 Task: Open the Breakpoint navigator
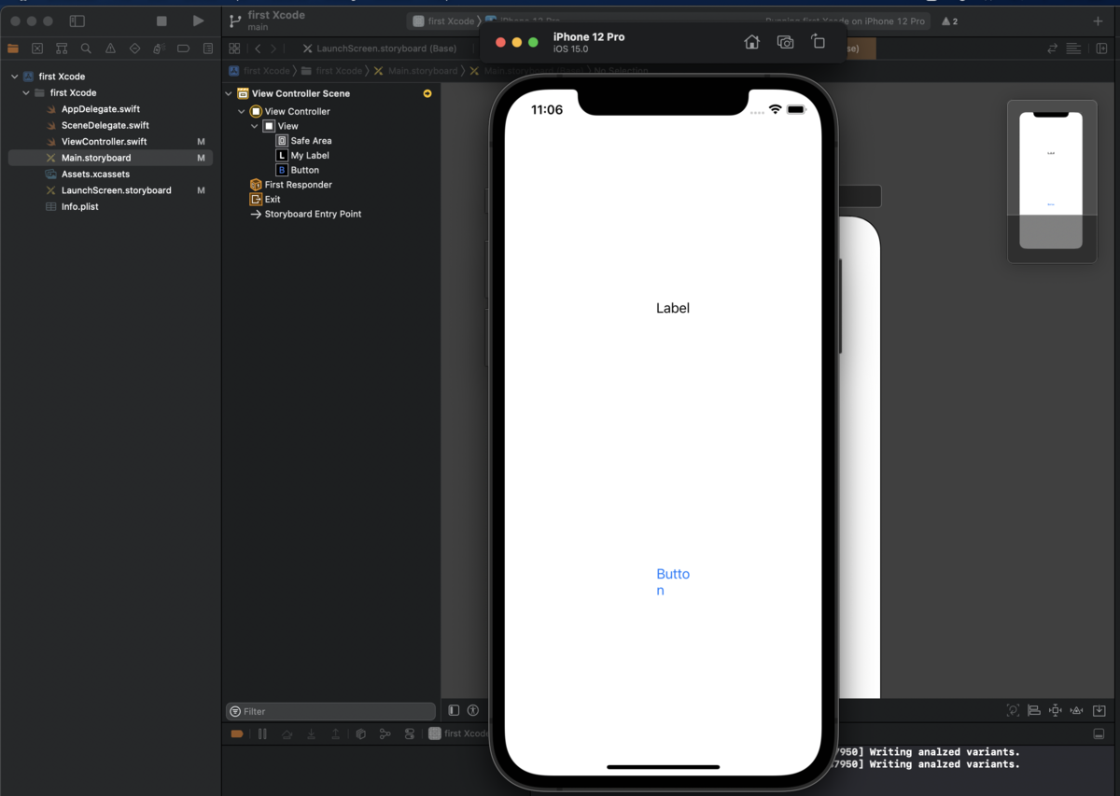tap(183, 49)
